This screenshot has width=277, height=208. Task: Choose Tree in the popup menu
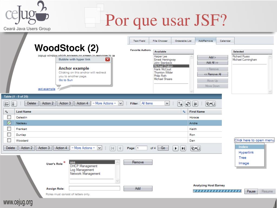tap(242, 158)
